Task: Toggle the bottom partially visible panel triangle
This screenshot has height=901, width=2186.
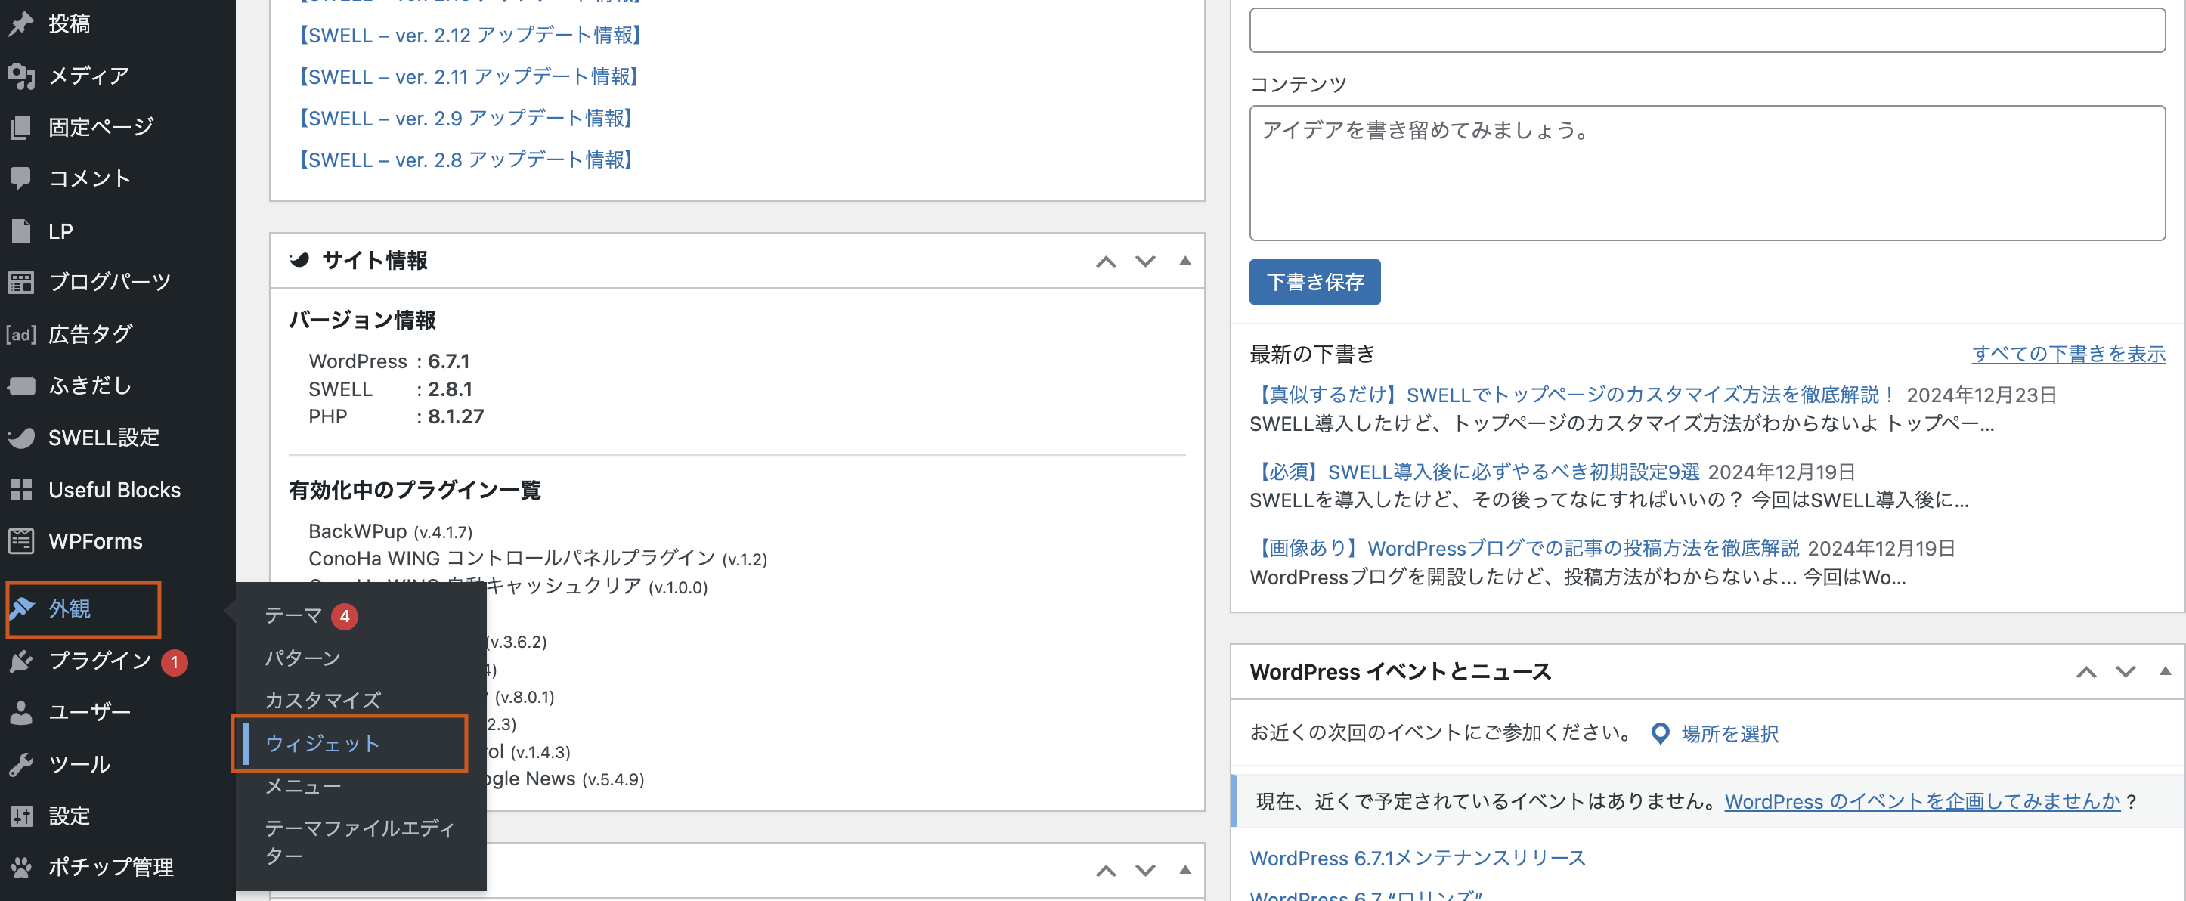Action: tap(1185, 869)
